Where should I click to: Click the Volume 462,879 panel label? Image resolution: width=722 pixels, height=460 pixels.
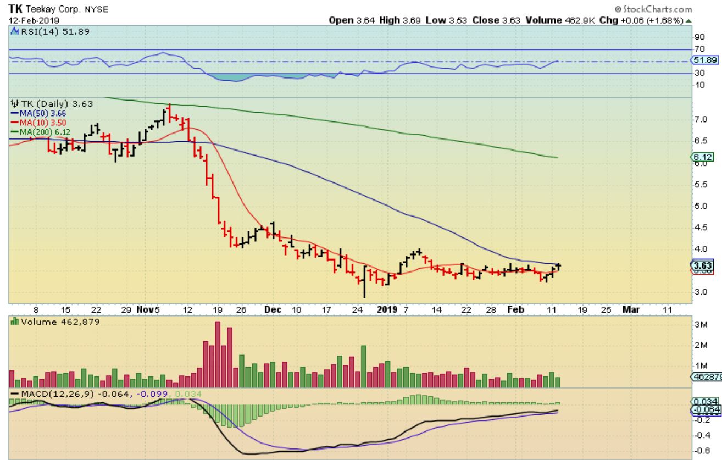pos(60,322)
